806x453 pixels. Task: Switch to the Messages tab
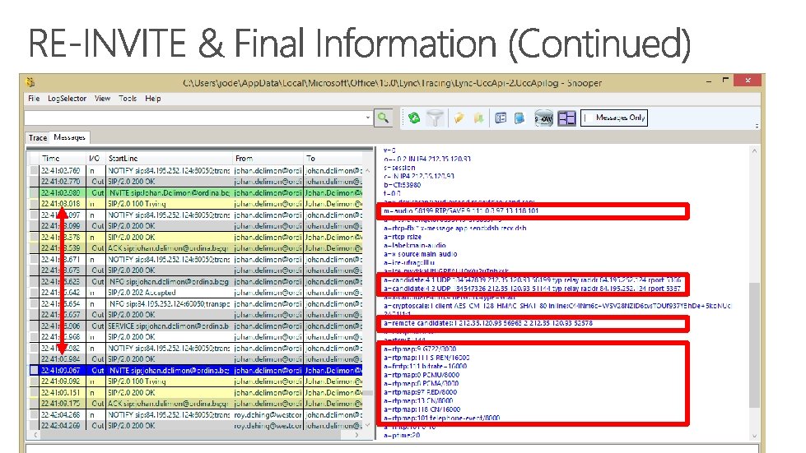69,137
